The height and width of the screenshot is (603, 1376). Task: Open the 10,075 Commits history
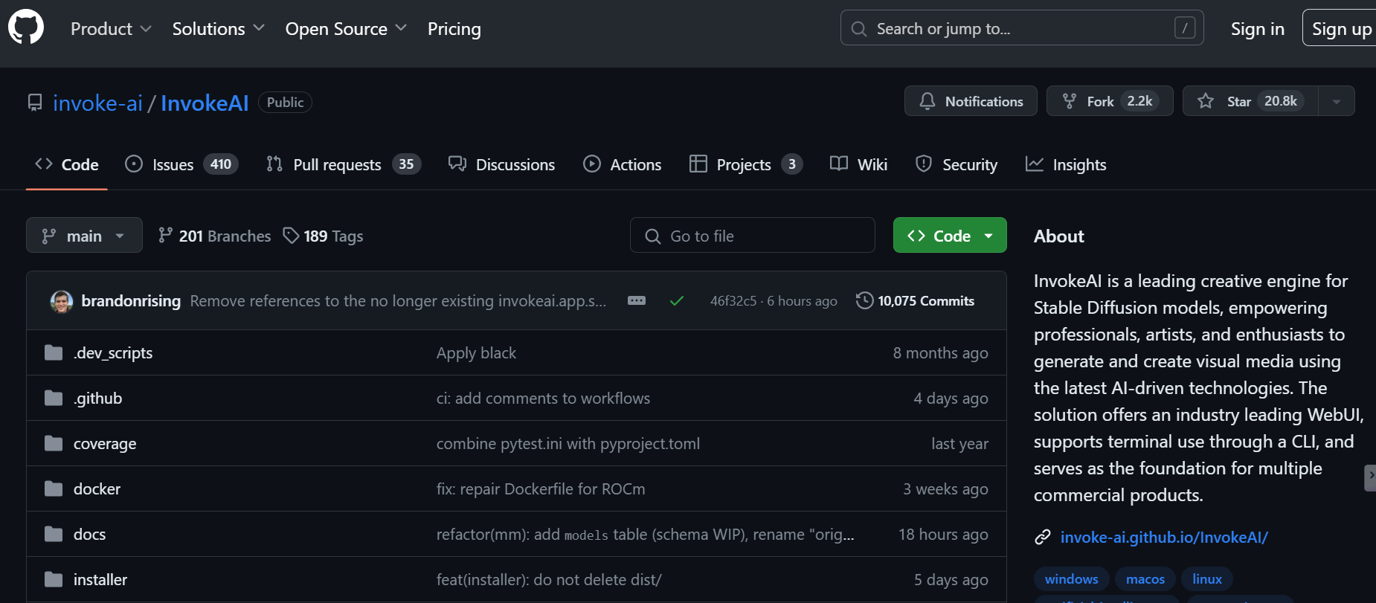click(916, 301)
